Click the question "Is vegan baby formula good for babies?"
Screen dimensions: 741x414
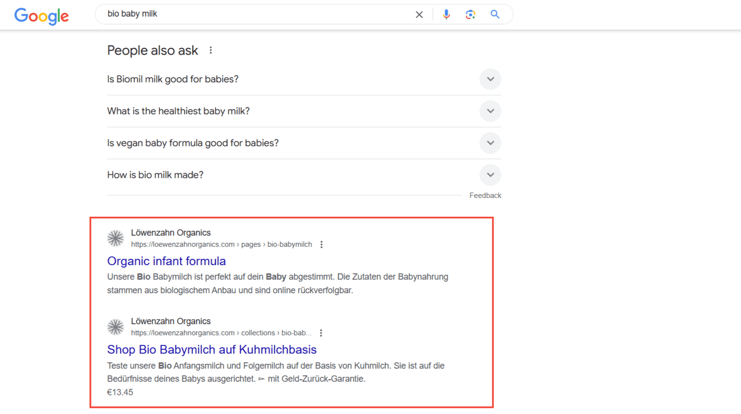(x=193, y=143)
